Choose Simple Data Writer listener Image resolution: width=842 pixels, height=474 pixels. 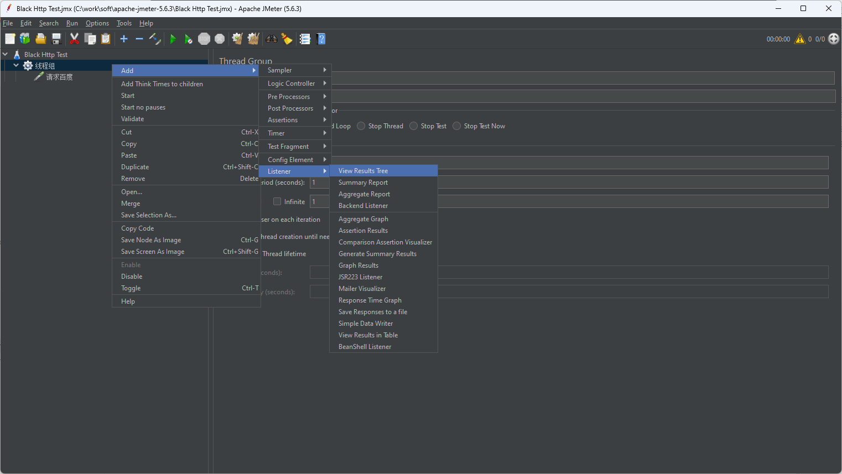tap(383, 324)
